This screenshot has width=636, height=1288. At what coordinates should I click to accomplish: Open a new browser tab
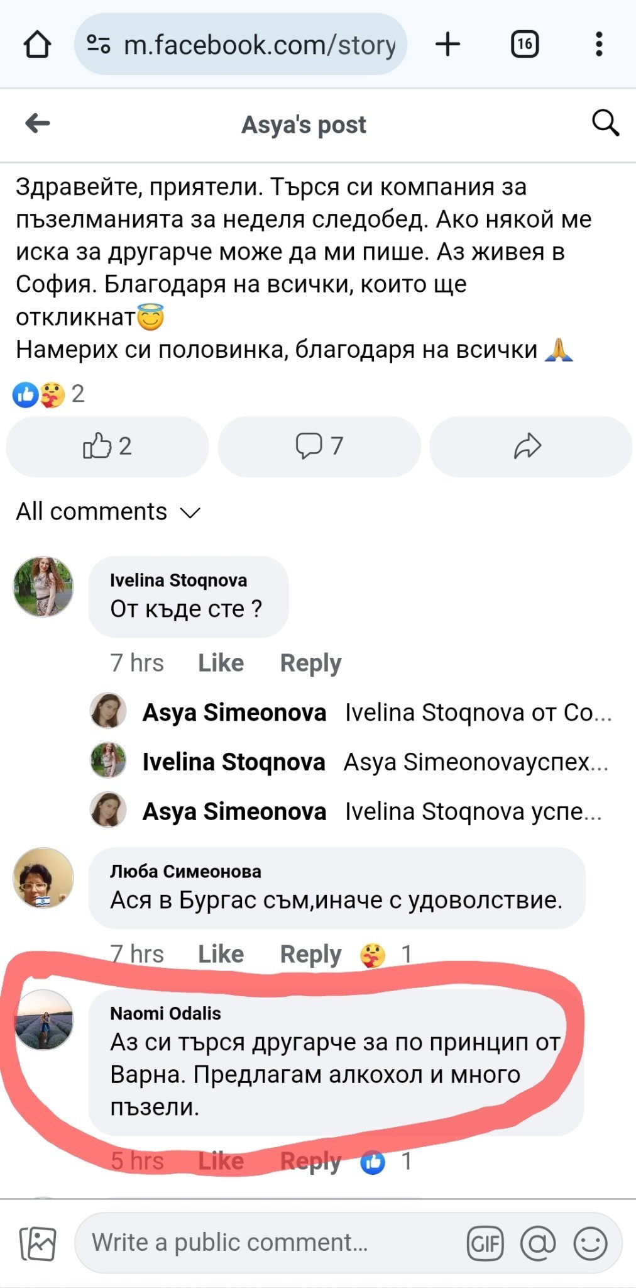tap(447, 45)
